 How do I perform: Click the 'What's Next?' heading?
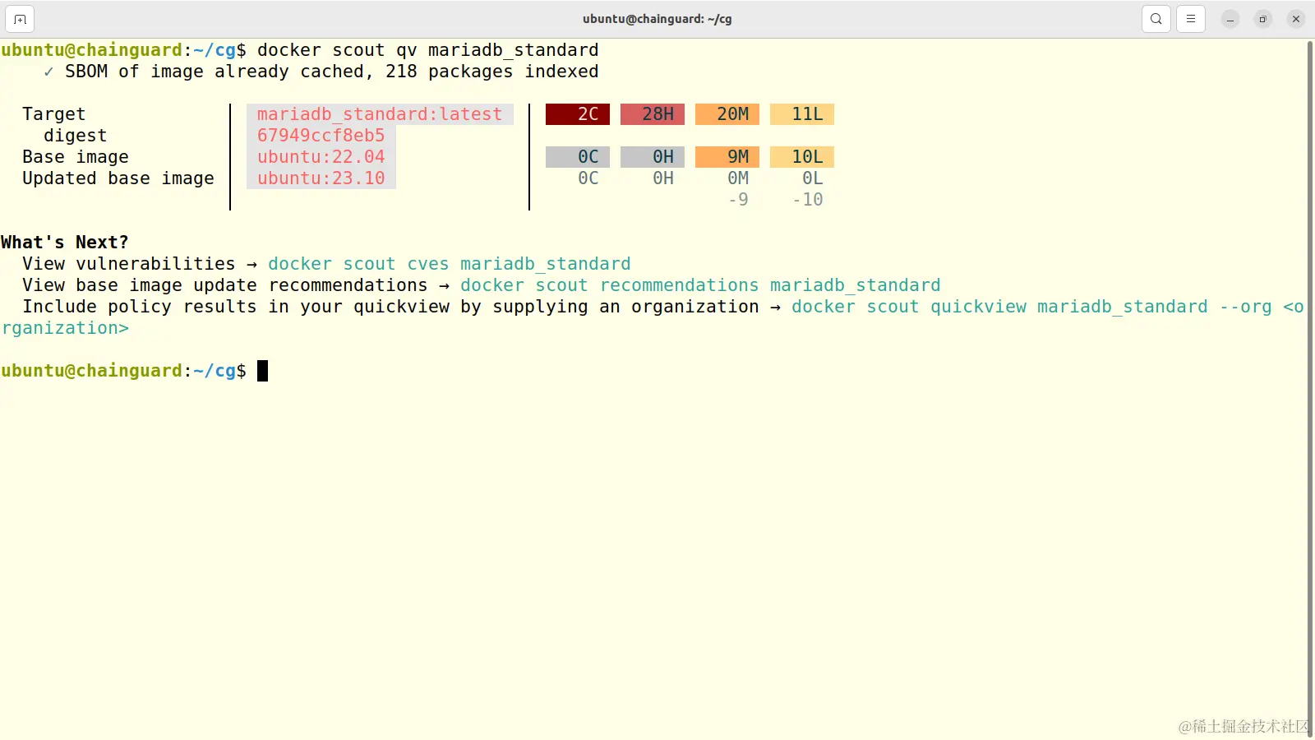(65, 243)
